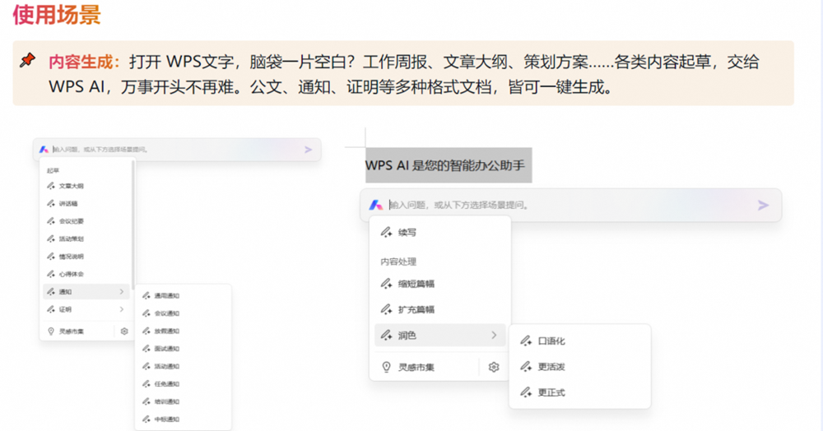The height and width of the screenshot is (431, 823).
Task: Click the pen icon beside 续写
Action: [386, 232]
